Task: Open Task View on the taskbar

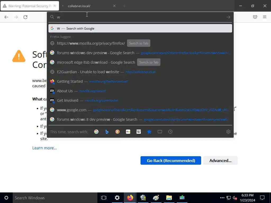Action: [x=104, y=198]
